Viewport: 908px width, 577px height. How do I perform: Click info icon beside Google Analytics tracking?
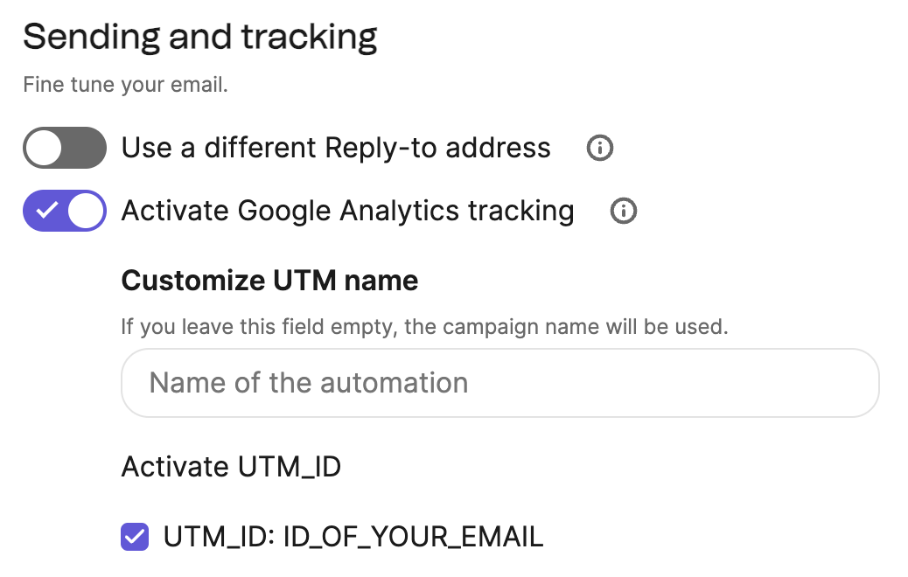coord(623,212)
